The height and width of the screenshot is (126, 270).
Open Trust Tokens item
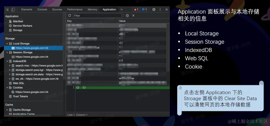click(x=20, y=96)
